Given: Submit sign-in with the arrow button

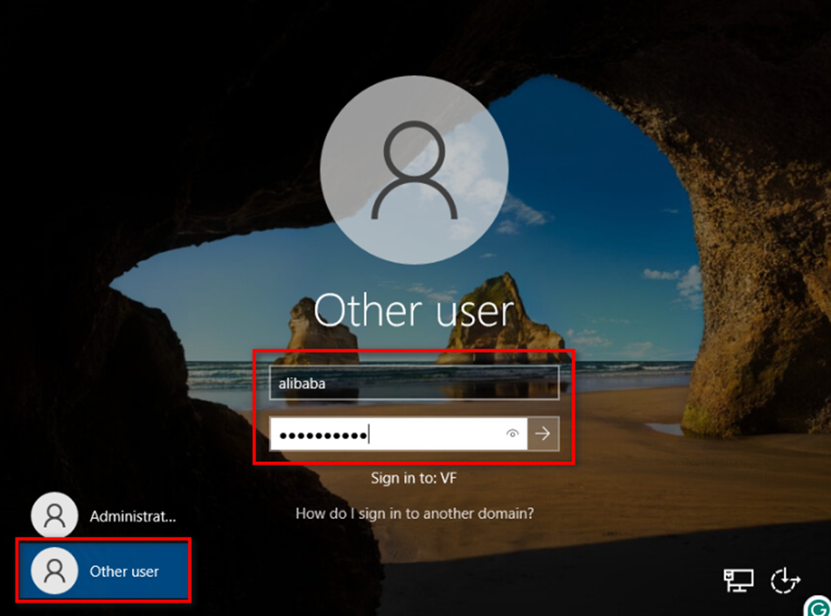Looking at the screenshot, I should coord(543,433).
